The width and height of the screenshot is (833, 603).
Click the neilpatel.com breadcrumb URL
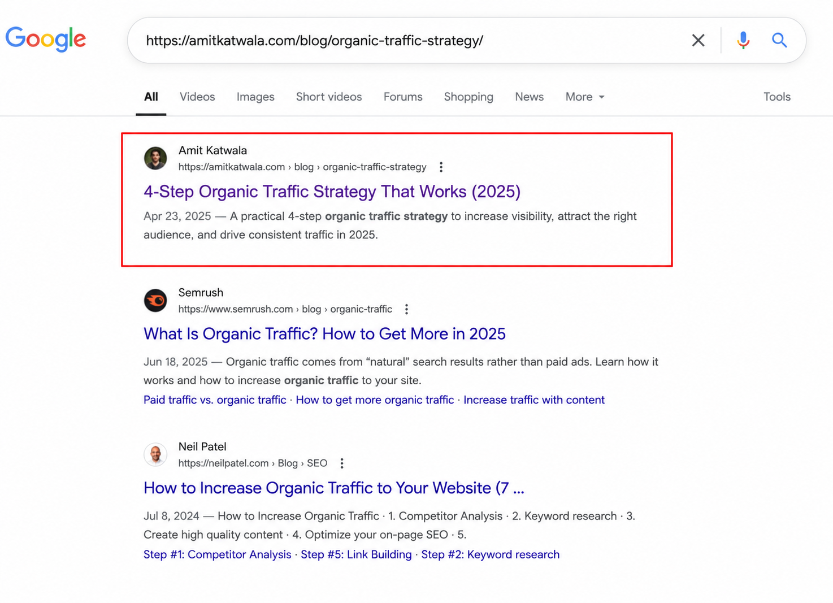[253, 463]
